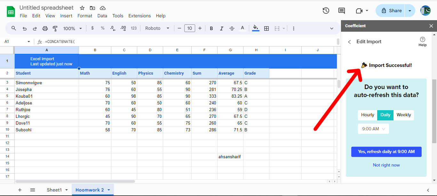
Task: Increase decimal places
Action: (x=123, y=28)
